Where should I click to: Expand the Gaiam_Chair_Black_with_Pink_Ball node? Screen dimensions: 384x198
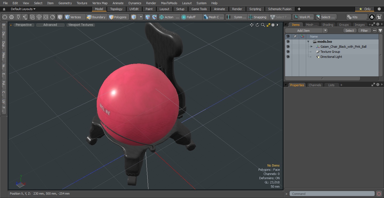[311, 47]
